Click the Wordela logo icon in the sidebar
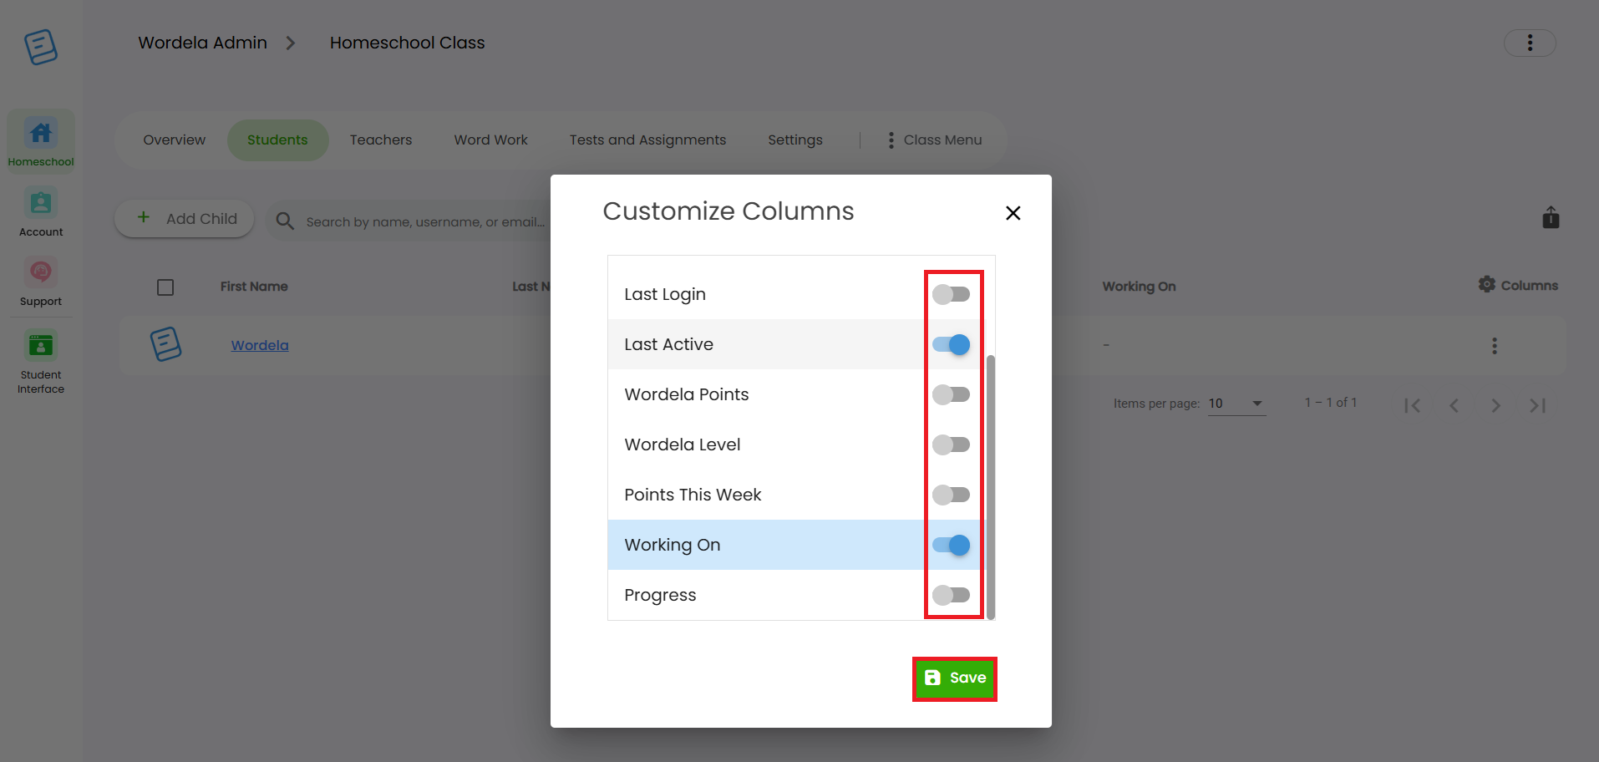 point(41,47)
